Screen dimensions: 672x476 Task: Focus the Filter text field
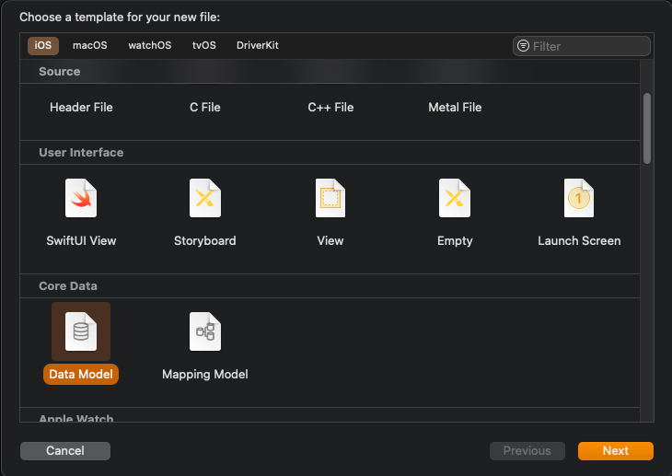(582, 46)
